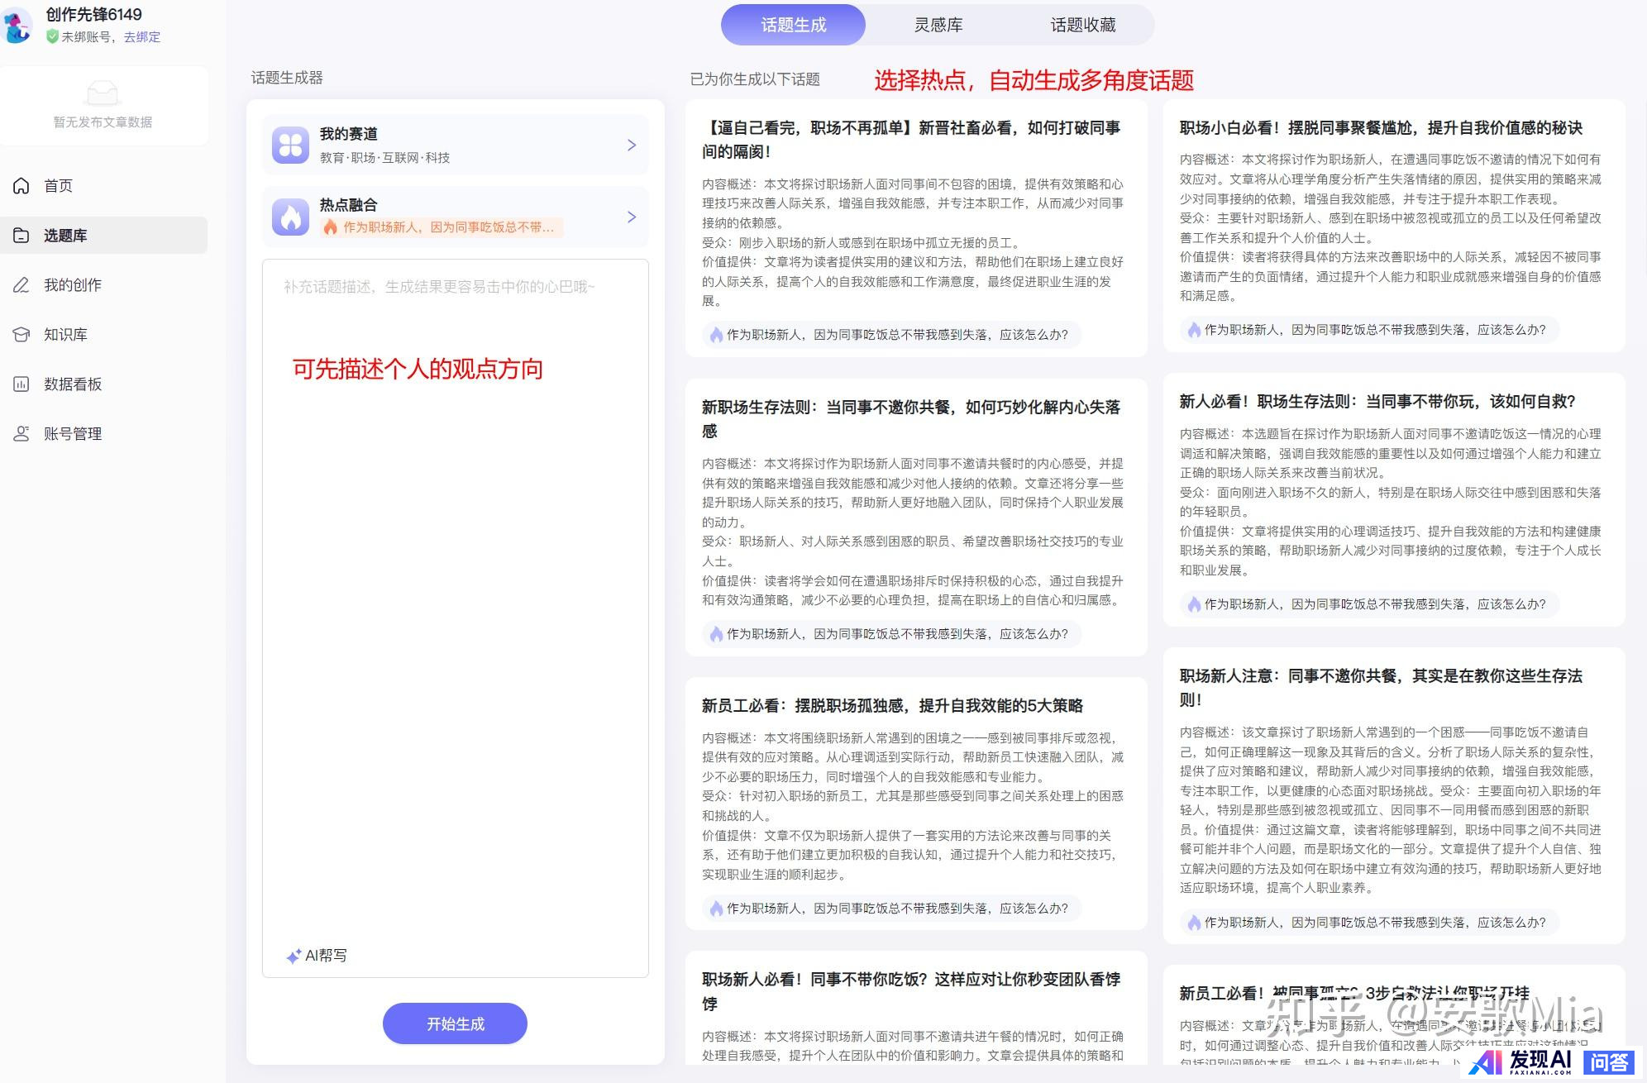Open topic card 新人必看！职场生存法则
The height and width of the screenshot is (1083, 1647).
1377,401
